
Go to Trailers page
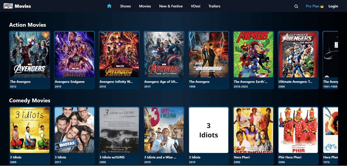coord(214,6)
